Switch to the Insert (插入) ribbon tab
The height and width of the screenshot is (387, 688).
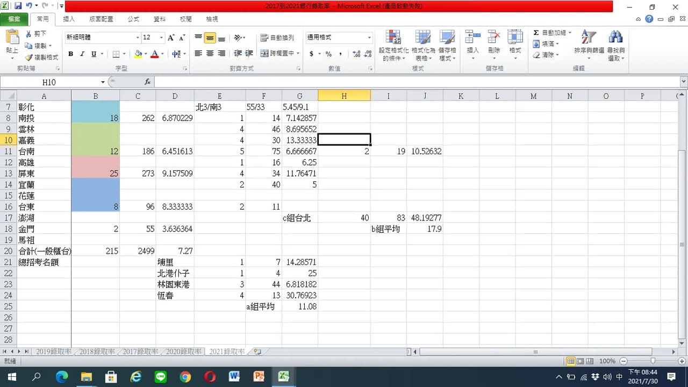[x=69, y=19]
